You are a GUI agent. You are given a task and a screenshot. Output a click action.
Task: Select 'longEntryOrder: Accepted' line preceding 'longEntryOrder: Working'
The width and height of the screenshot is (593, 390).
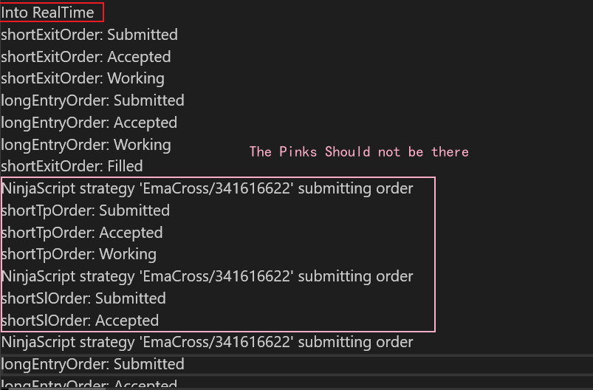tap(89, 123)
